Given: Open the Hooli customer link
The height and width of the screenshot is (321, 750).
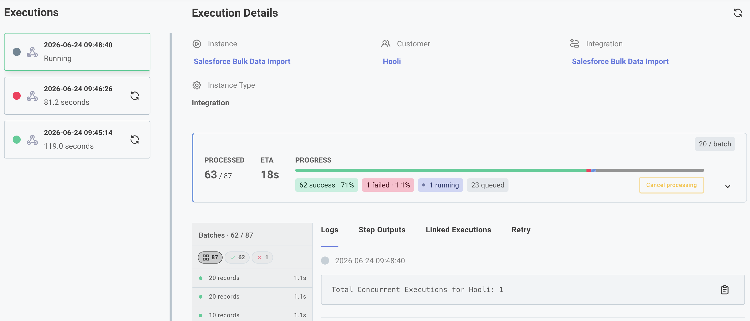Looking at the screenshot, I should coord(392,61).
